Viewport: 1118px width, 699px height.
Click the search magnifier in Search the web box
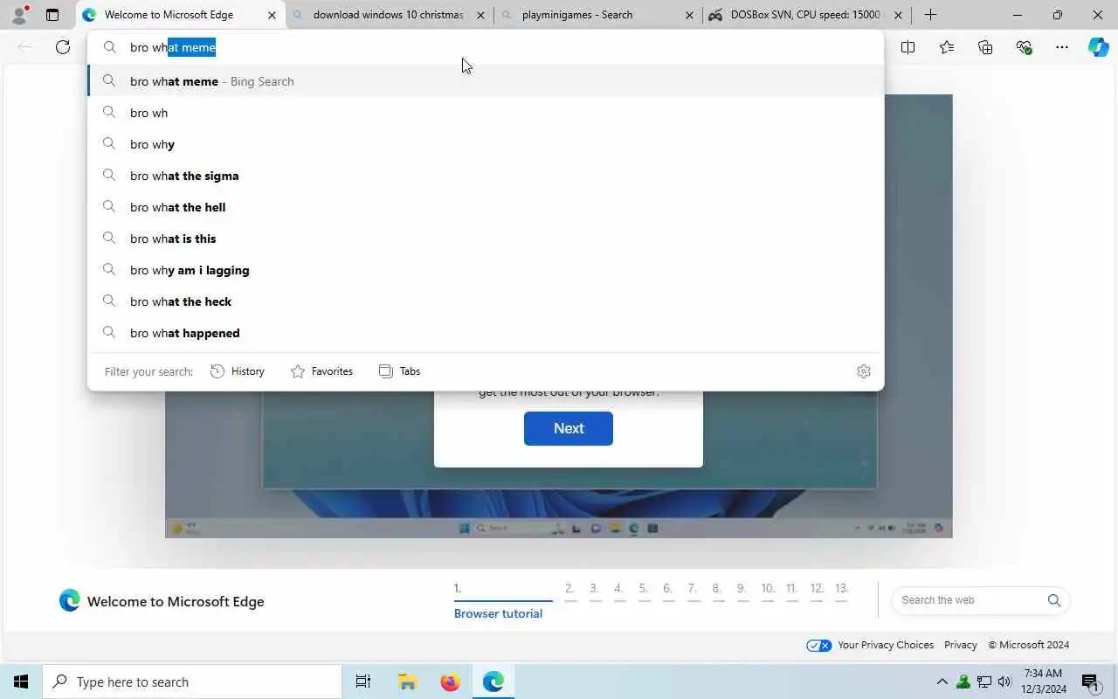[1054, 600]
